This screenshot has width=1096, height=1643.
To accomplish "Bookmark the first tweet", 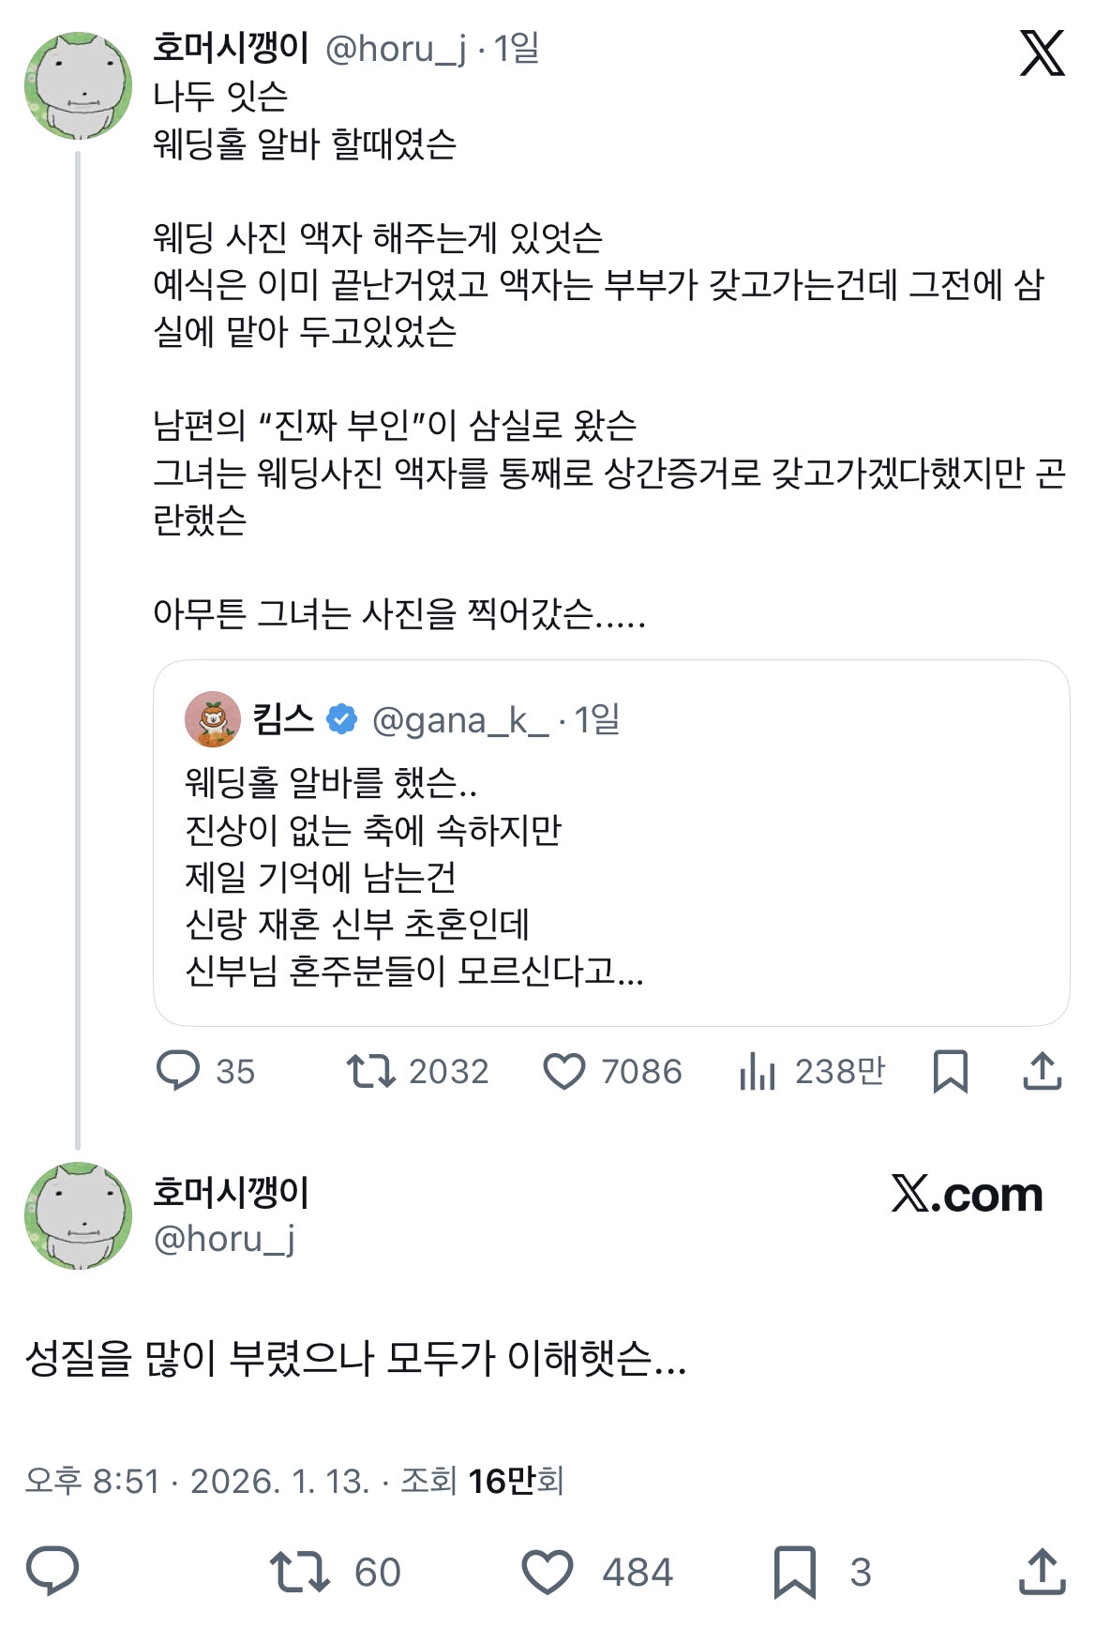I will [950, 1071].
